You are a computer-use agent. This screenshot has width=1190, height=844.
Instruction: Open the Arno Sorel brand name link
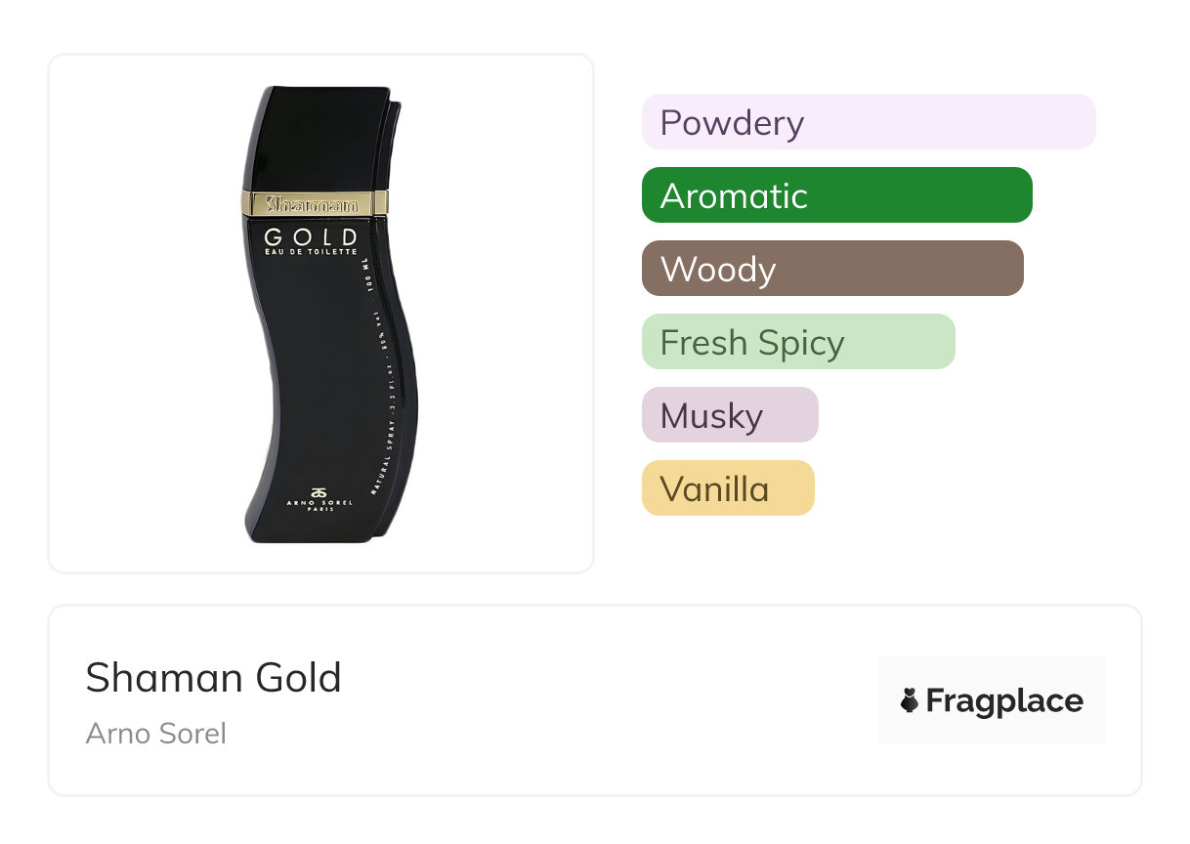pyautogui.click(x=156, y=733)
